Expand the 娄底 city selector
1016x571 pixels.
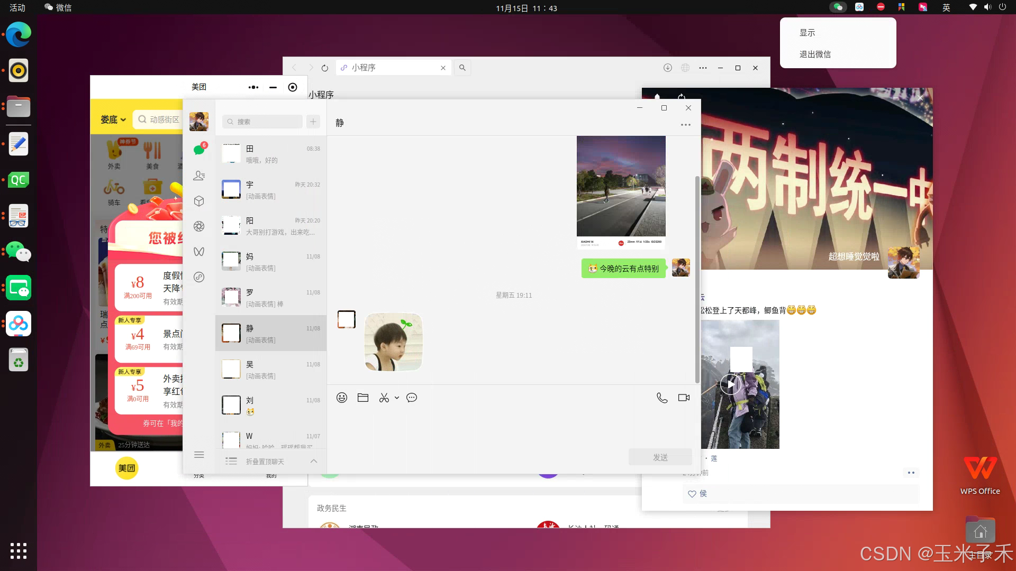[113, 119]
